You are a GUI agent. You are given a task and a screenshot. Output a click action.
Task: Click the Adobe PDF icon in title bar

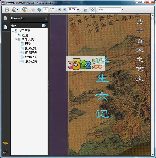3,3
